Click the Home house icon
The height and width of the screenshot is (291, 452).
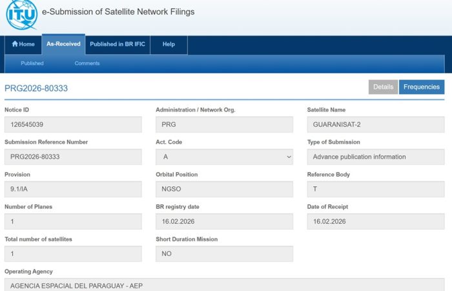(15, 44)
